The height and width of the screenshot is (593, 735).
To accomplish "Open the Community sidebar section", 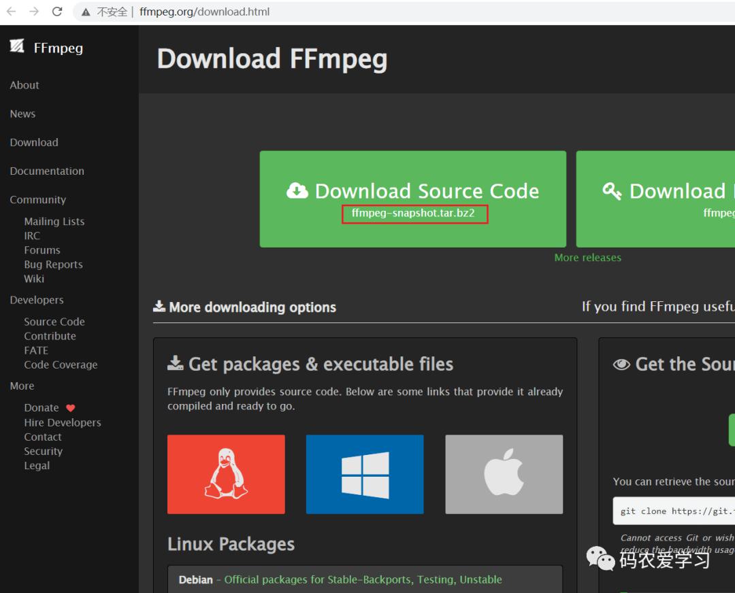I will [x=38, y=200].
